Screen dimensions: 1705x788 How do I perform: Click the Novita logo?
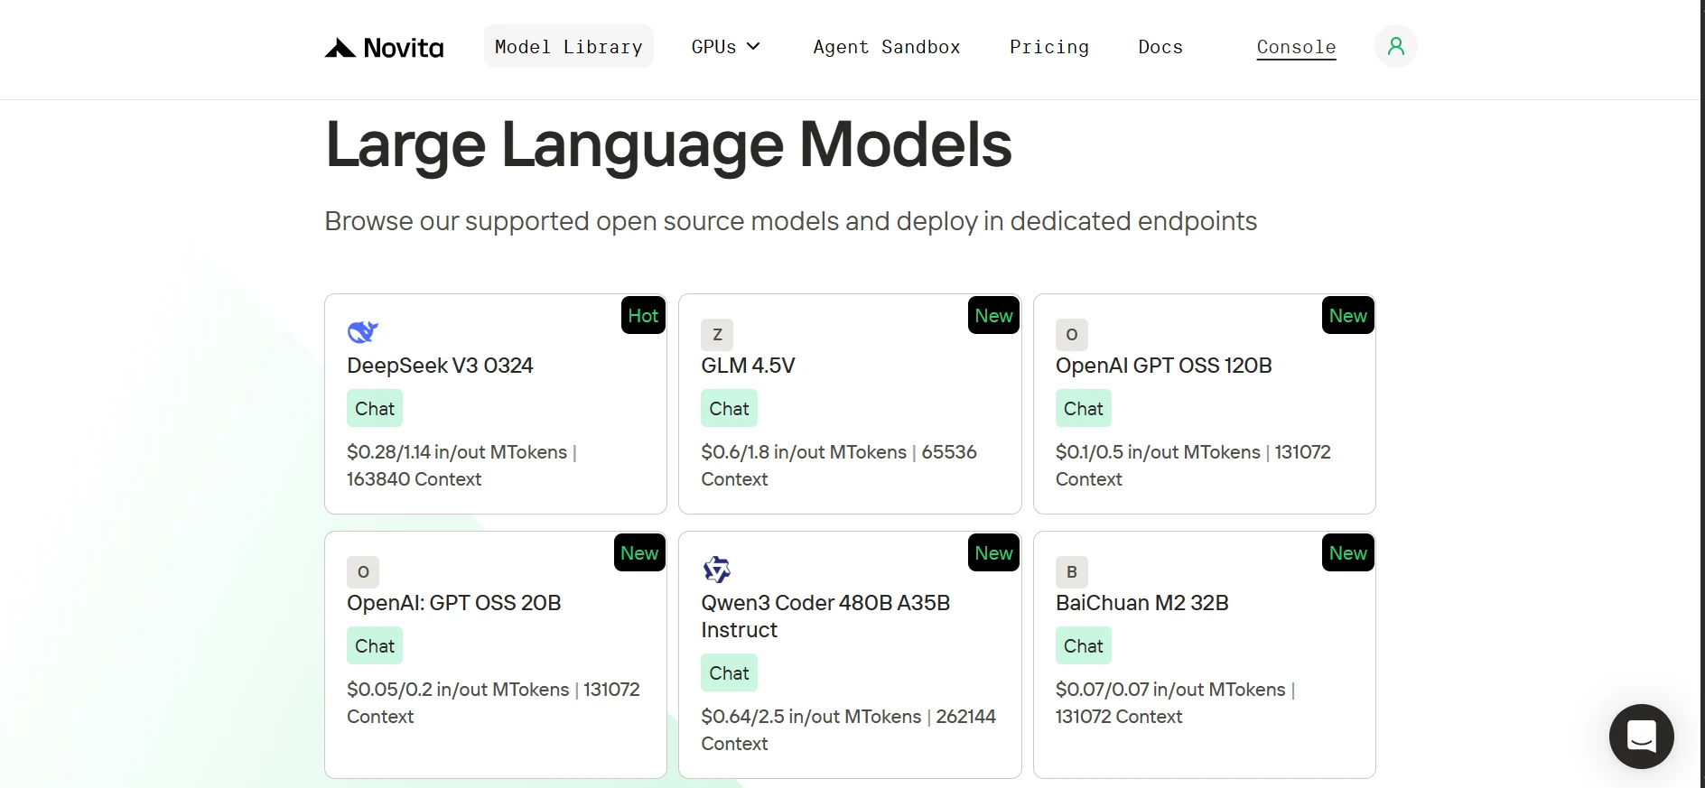tap(384, 47)
